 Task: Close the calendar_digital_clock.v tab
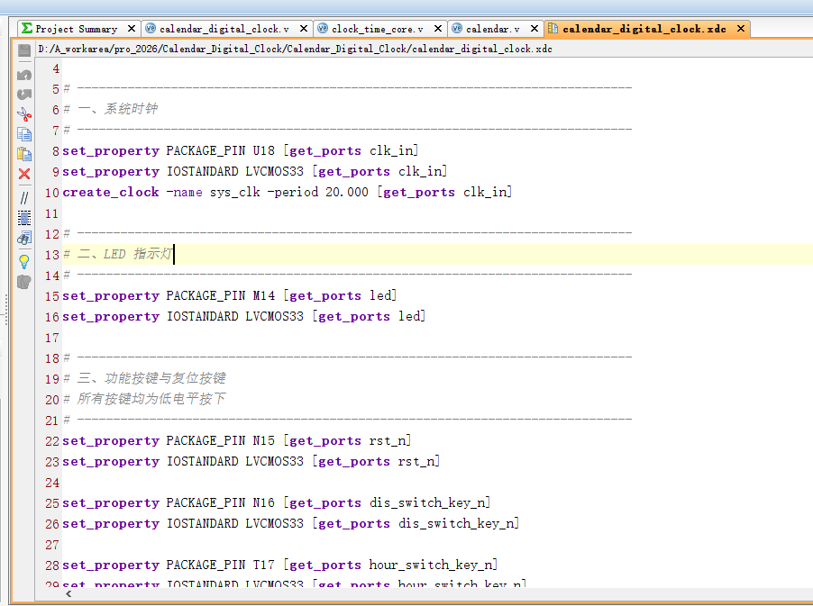click(x=304, y=29)
